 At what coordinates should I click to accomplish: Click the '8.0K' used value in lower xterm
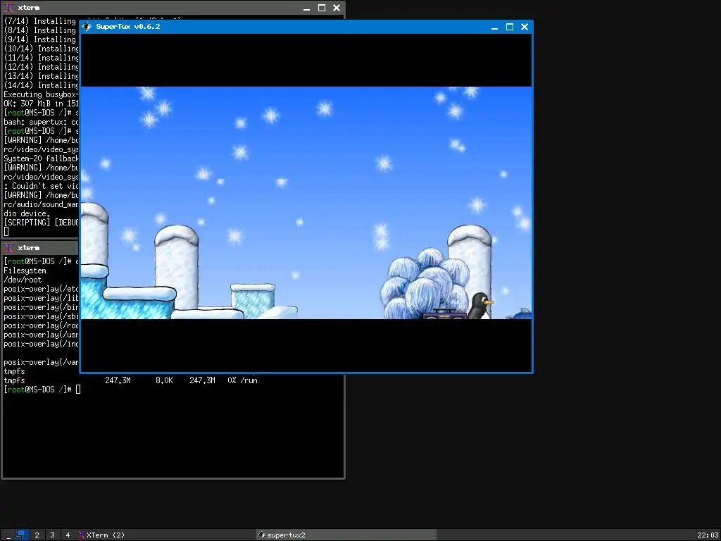pos(164,380)
